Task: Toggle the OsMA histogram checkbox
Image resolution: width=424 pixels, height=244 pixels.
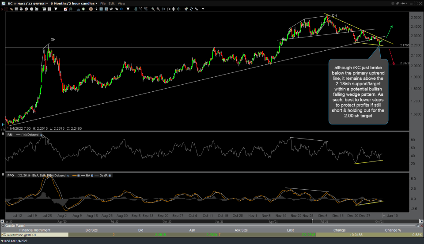Action: [x=110, y=175]
